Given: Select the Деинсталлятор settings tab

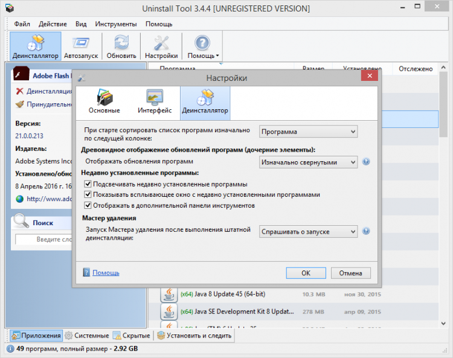Looking at the screenshot, I should 205,103.
